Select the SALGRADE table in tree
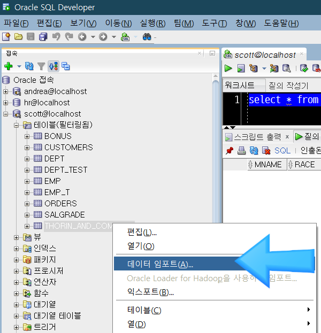The height and width of the screenshot is (333, 321). click(65, 215)
